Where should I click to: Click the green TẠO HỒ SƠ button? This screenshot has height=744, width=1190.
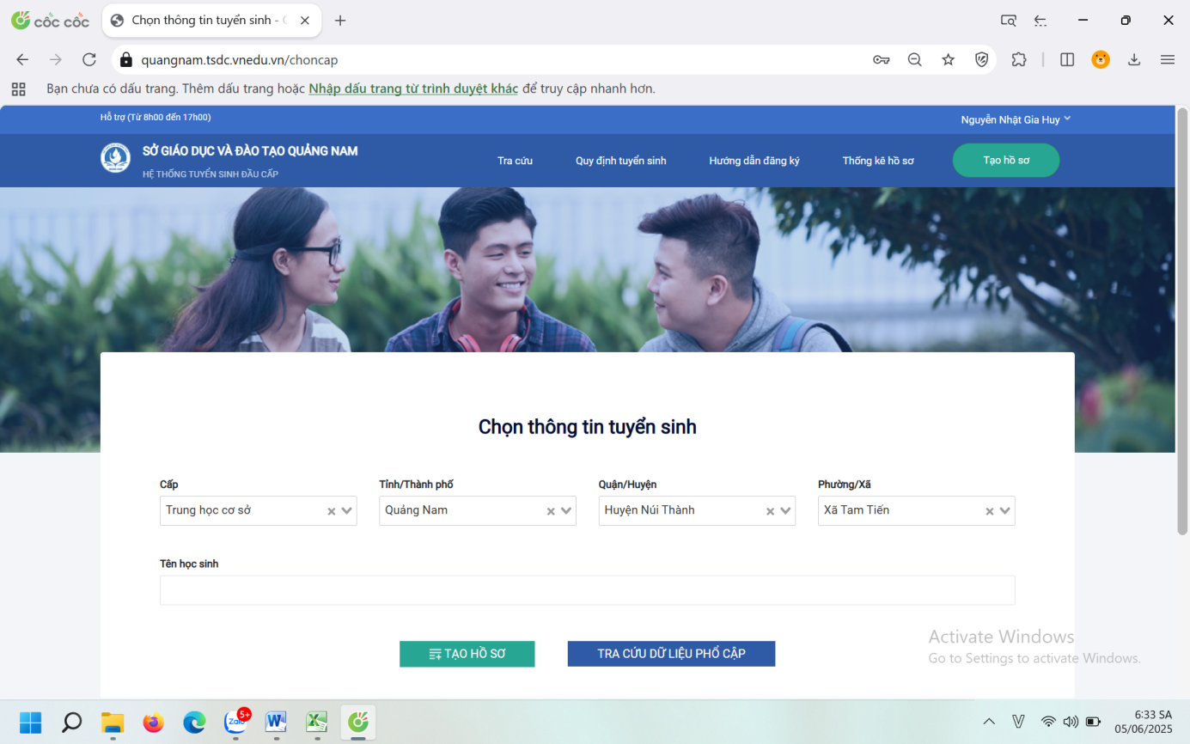[467, 654]
